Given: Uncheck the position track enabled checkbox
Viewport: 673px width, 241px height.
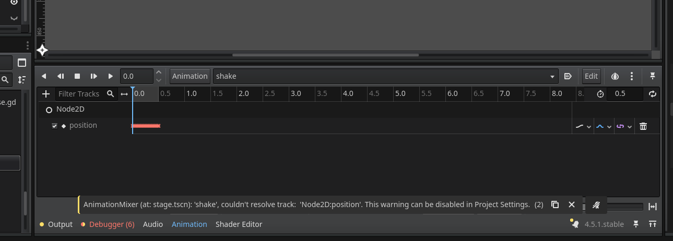Looking at the screenshot, I should coord(54,126).
